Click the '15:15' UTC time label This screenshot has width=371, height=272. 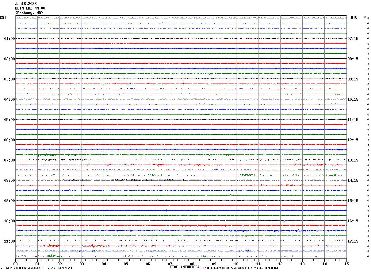(x=353, y=201)
